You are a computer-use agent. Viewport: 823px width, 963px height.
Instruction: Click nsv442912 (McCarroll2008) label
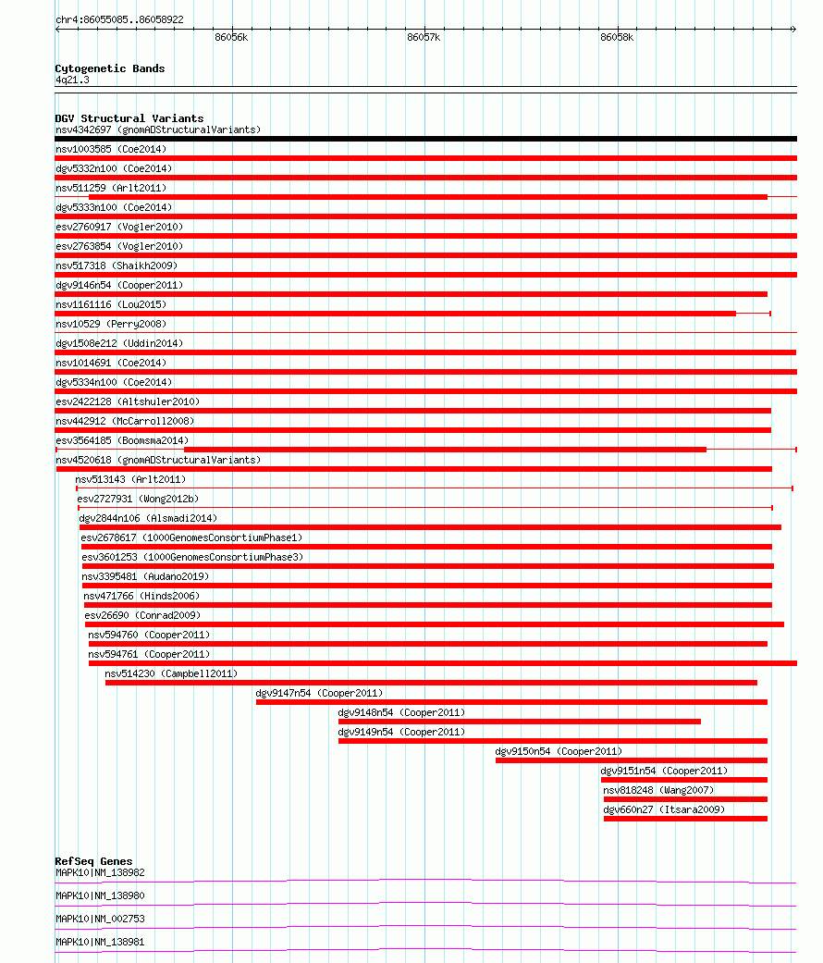click(125, 421)
